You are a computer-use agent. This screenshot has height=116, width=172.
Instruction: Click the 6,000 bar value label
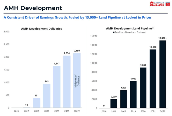click(133, 79)
